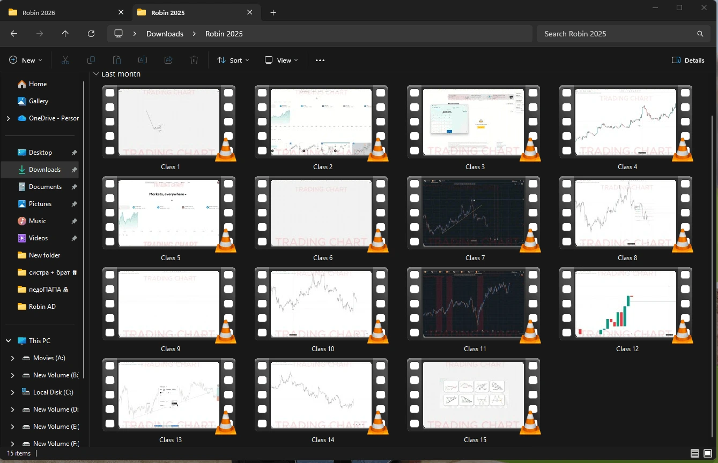The width and height of the screenshot is (718, 463).
Task: Collapse the Last month group
Action: click(96, 74)
